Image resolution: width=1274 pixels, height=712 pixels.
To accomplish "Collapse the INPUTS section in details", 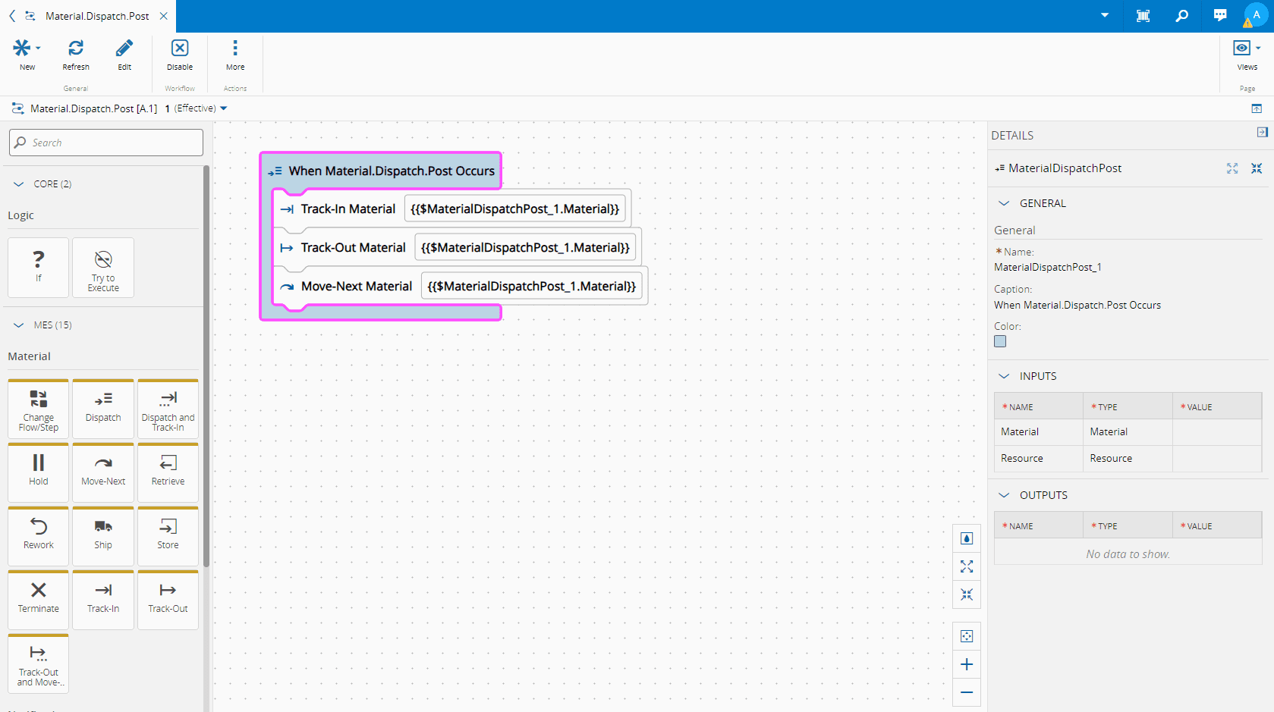I will pyautogui.click(x=1005, y=376).
